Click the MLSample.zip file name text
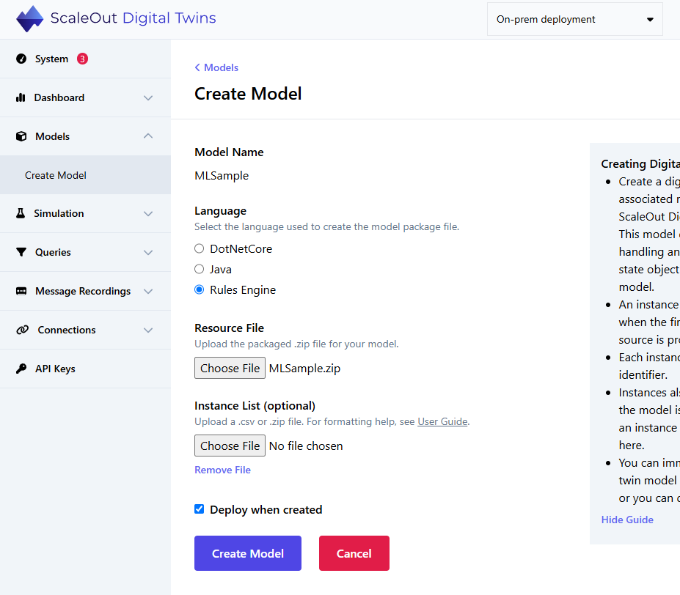680x595 pixels. point(305,369)
